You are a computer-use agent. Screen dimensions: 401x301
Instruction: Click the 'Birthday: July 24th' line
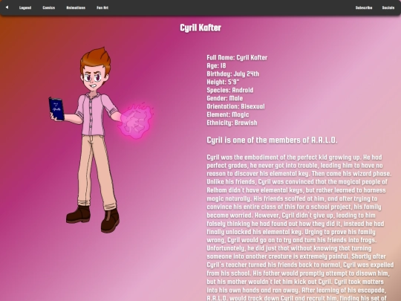[232, 74]
